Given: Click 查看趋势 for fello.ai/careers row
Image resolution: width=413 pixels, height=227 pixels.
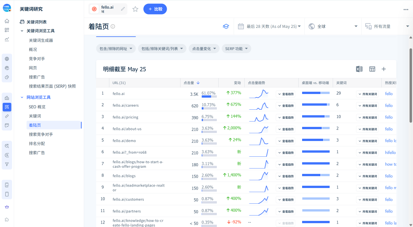Looking at the screenshot, I should click(x=286, y=105).
